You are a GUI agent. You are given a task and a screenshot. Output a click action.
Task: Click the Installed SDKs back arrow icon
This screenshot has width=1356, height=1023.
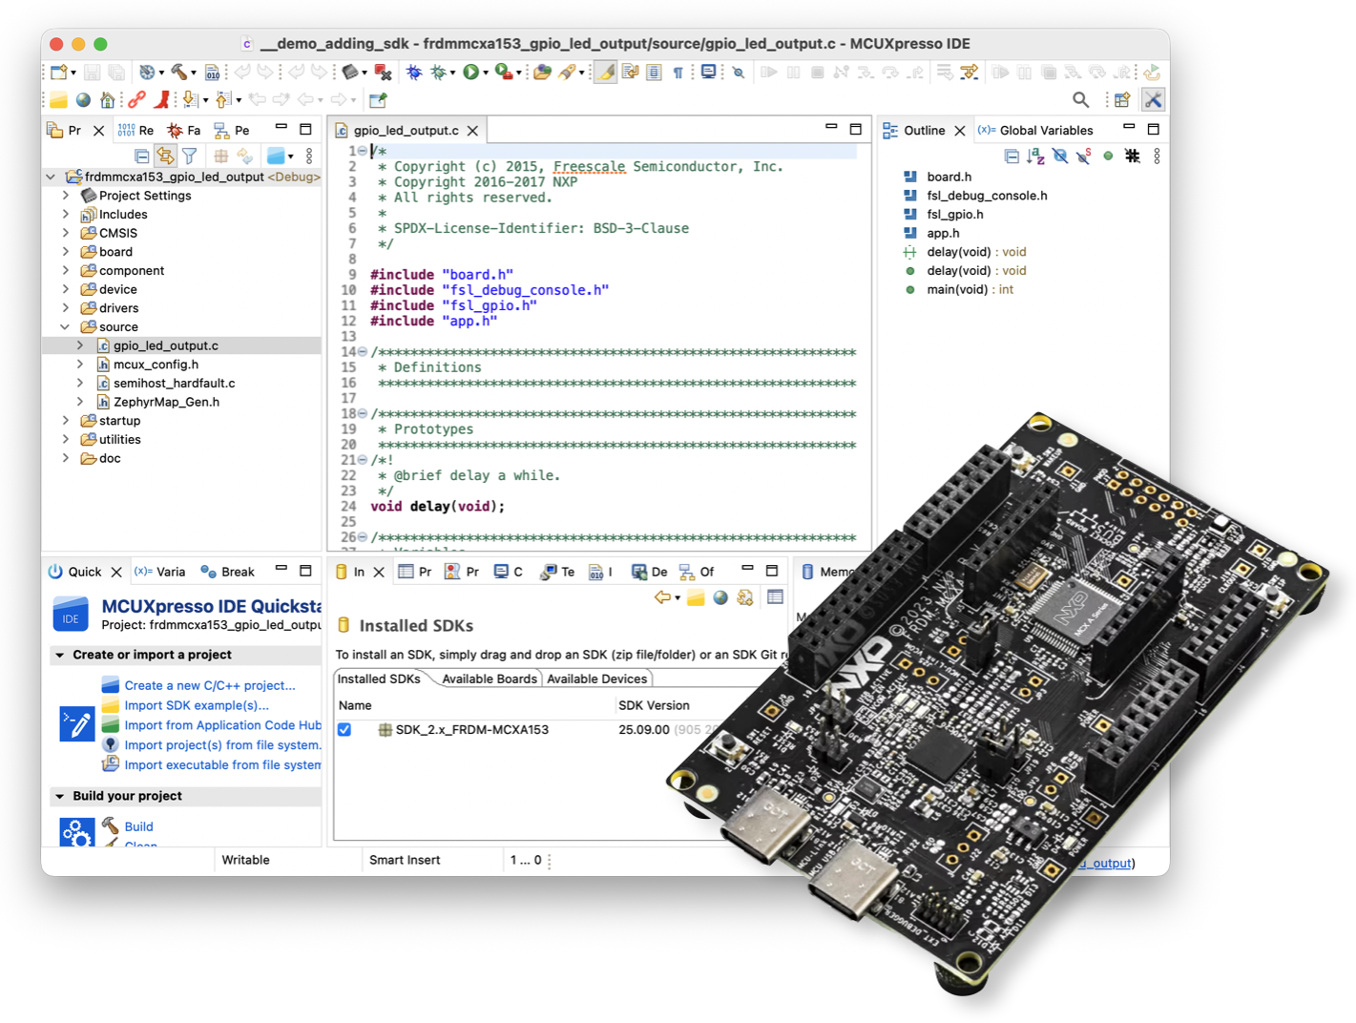[662, 597]
